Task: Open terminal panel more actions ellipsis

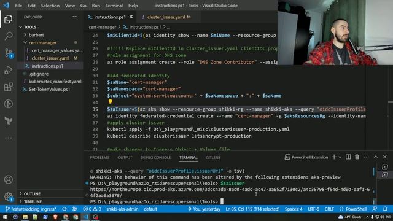Action: [x=367, y=157]
